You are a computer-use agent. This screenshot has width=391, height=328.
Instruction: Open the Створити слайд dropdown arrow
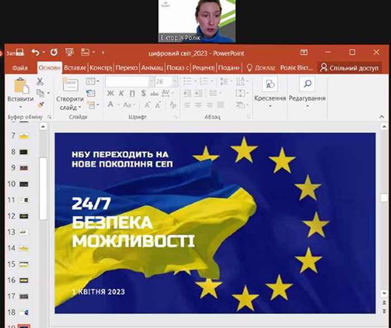80,108
